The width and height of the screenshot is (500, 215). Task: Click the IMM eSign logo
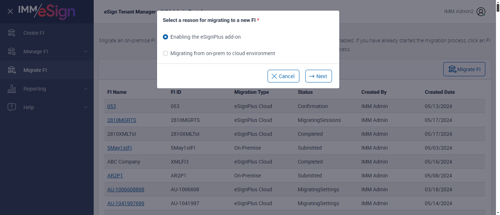(47, 12)
